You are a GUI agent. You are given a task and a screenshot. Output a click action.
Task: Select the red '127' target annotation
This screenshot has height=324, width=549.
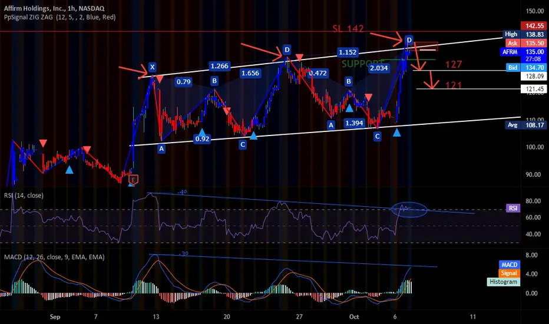pos(454,64)
